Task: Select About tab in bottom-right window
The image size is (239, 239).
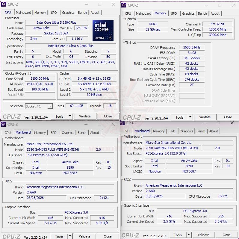Action: (x=214, y=131)
